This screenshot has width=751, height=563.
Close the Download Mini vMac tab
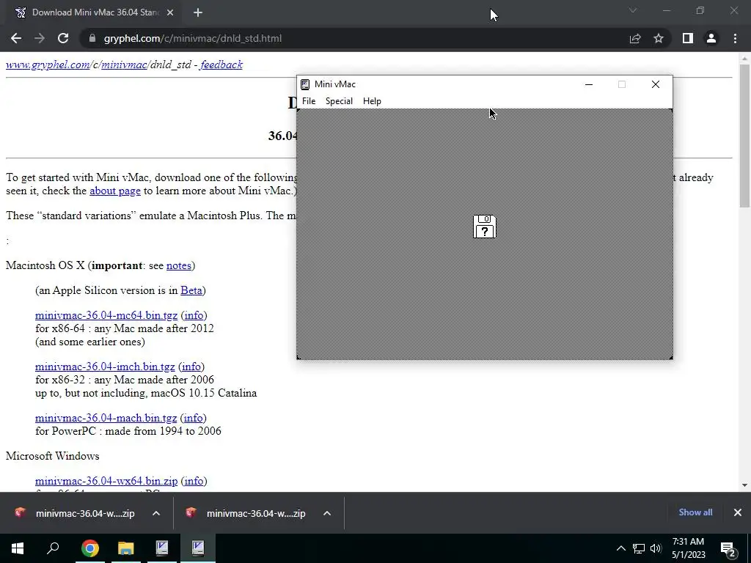tap(170, 12)
